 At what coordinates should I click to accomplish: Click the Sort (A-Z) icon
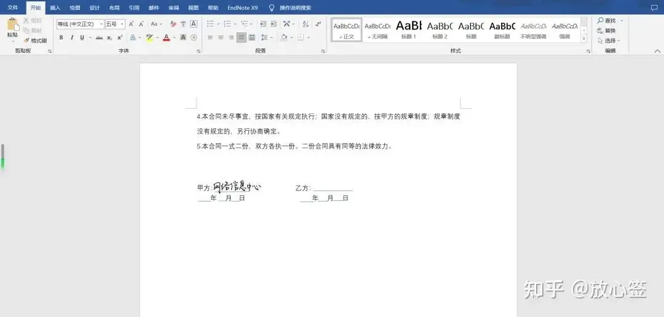pyautogui.click(x=306, y=24)
